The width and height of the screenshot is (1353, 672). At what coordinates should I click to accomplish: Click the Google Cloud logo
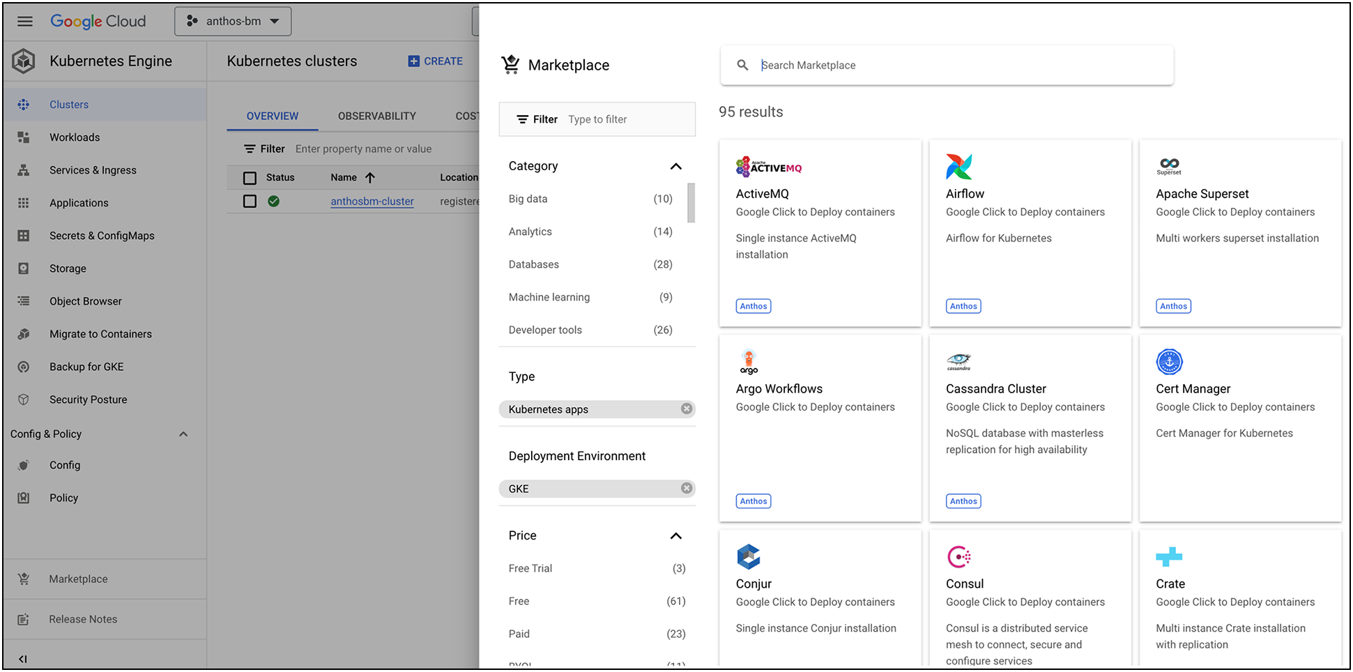[x=98, y=21]
